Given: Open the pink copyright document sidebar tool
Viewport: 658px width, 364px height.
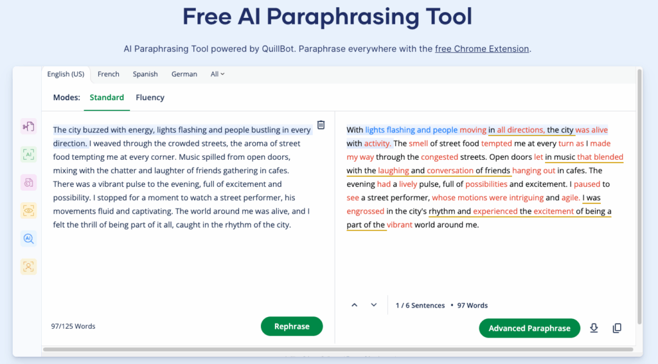Looking at the screenshot, I should [x=28, y=182].
